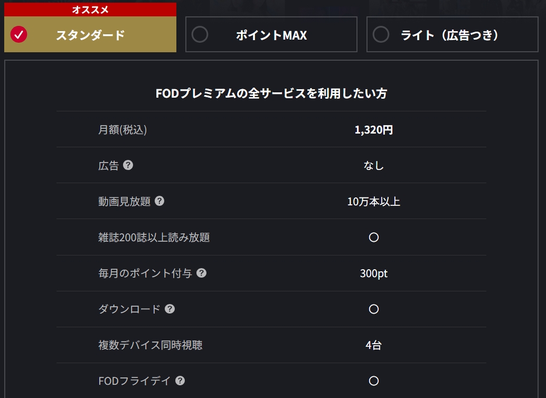This screenshot has width=546, height=398.
Task: Click the circle mark in ダウンロード row
Action: click(x=374, y=309)
